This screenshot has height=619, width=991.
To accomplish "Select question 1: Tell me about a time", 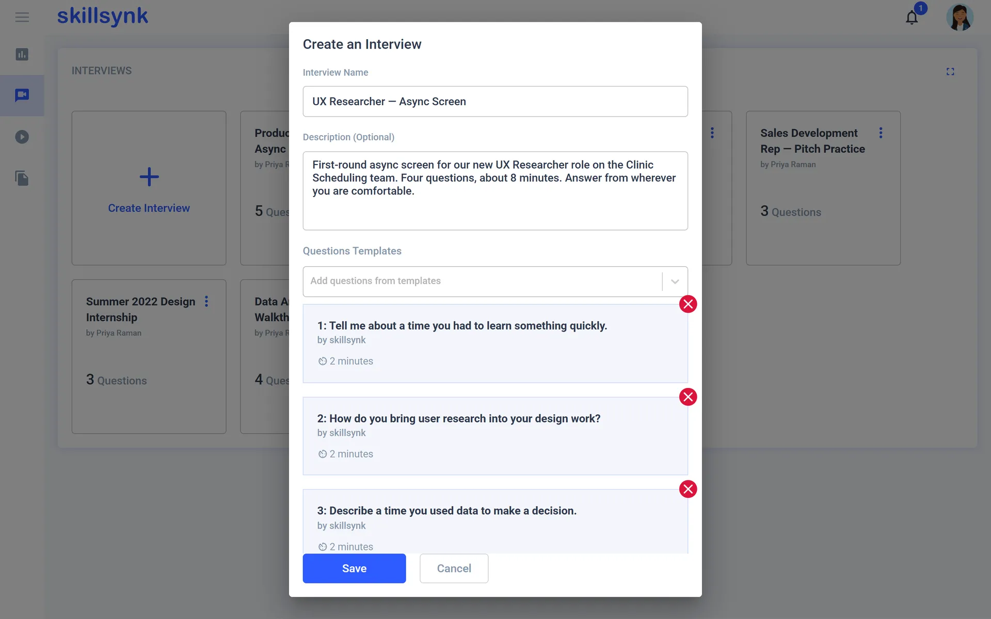I will click(495, 343).
